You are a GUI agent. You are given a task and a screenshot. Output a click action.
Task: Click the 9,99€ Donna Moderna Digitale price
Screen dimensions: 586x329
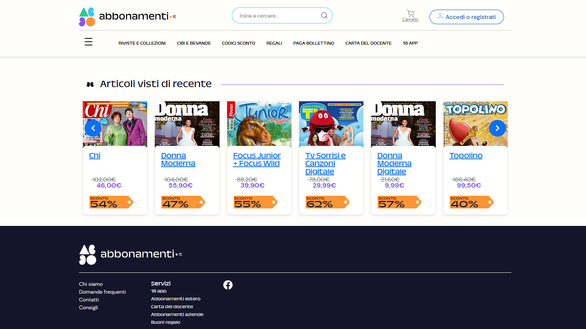pyautogui.click(x=394, y=185)
